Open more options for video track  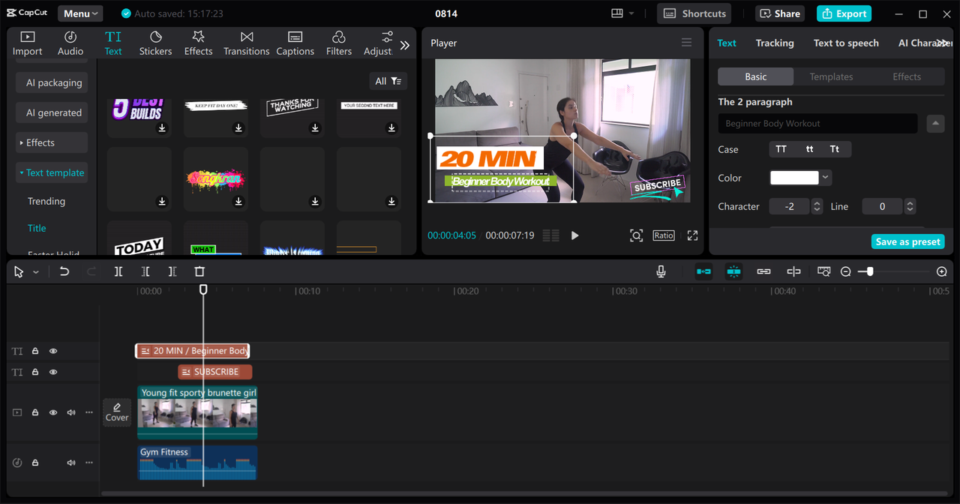pos(89,412)
